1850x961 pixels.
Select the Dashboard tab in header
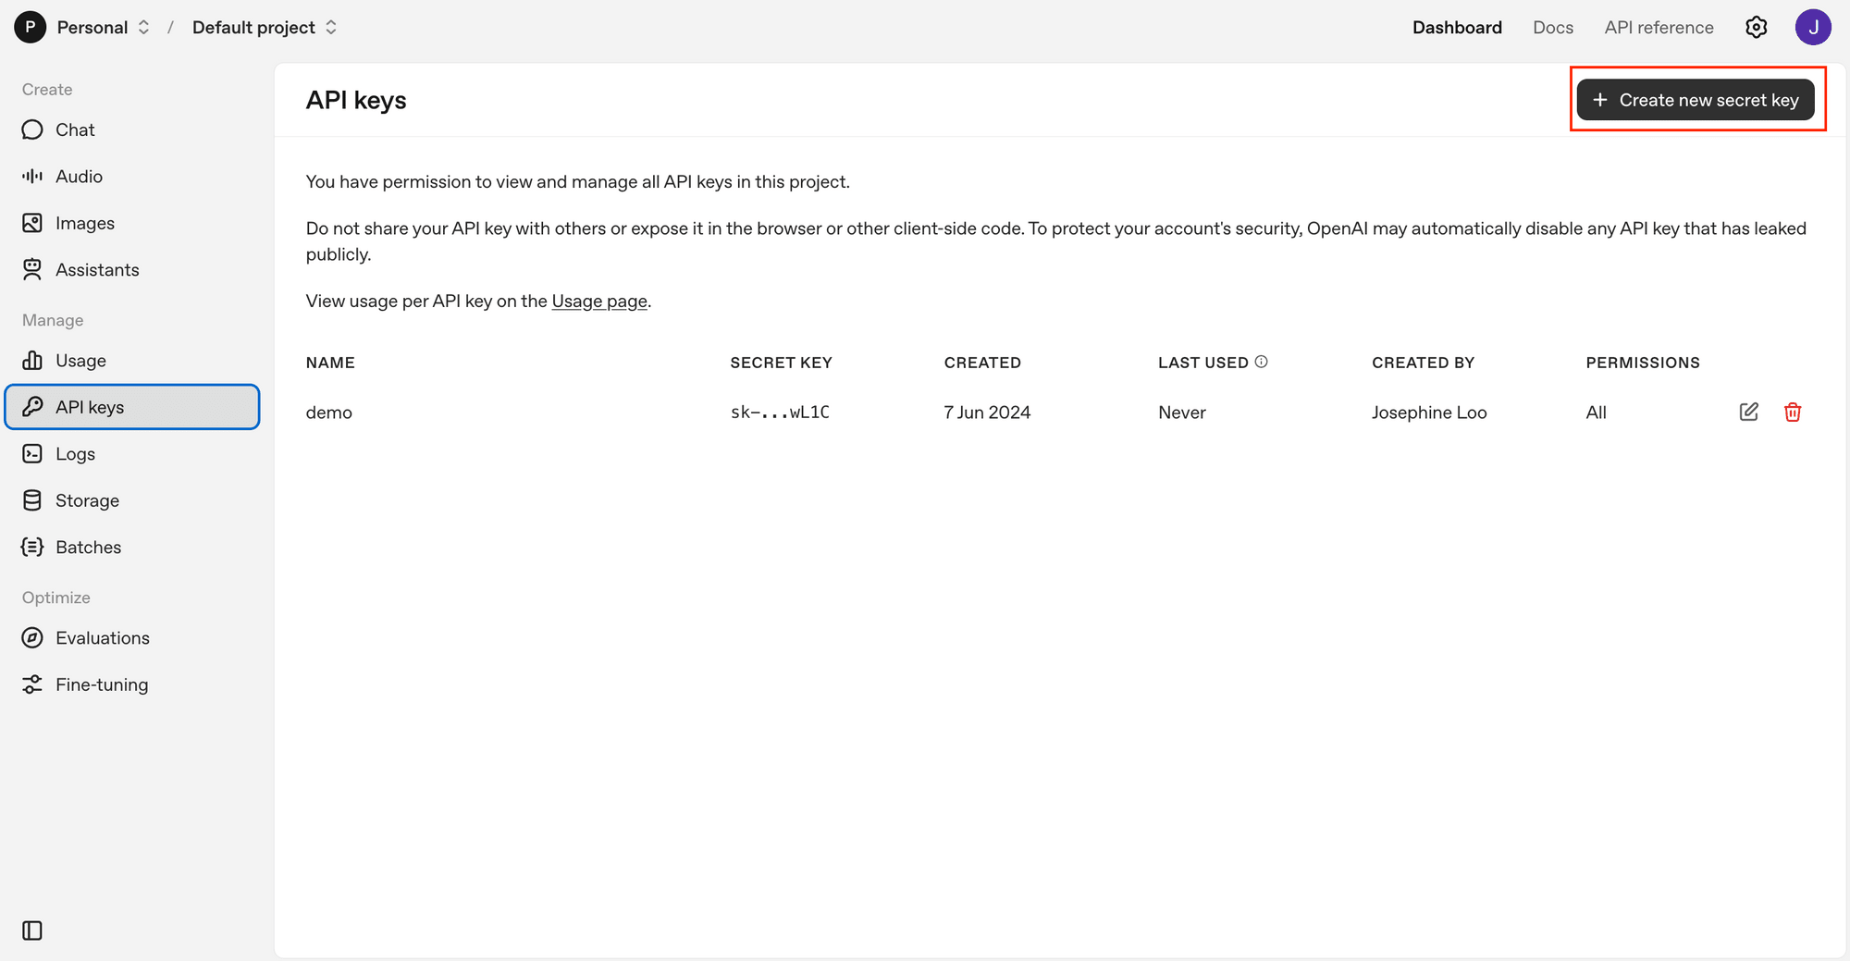click(x=1457, y=28)
